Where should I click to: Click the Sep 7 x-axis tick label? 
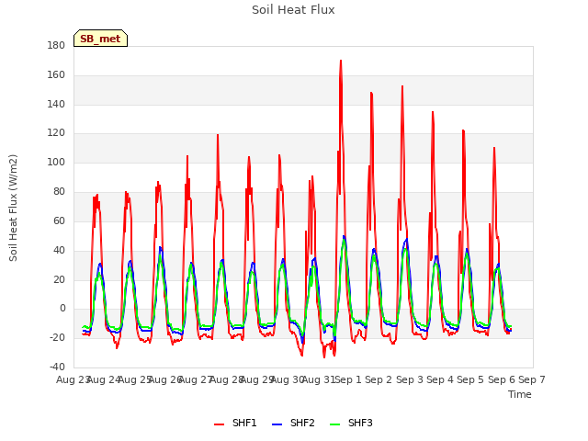532,379
